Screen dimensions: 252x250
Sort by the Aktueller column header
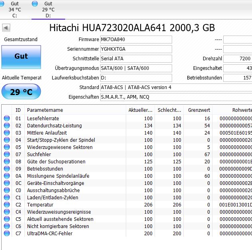[140, 110]
